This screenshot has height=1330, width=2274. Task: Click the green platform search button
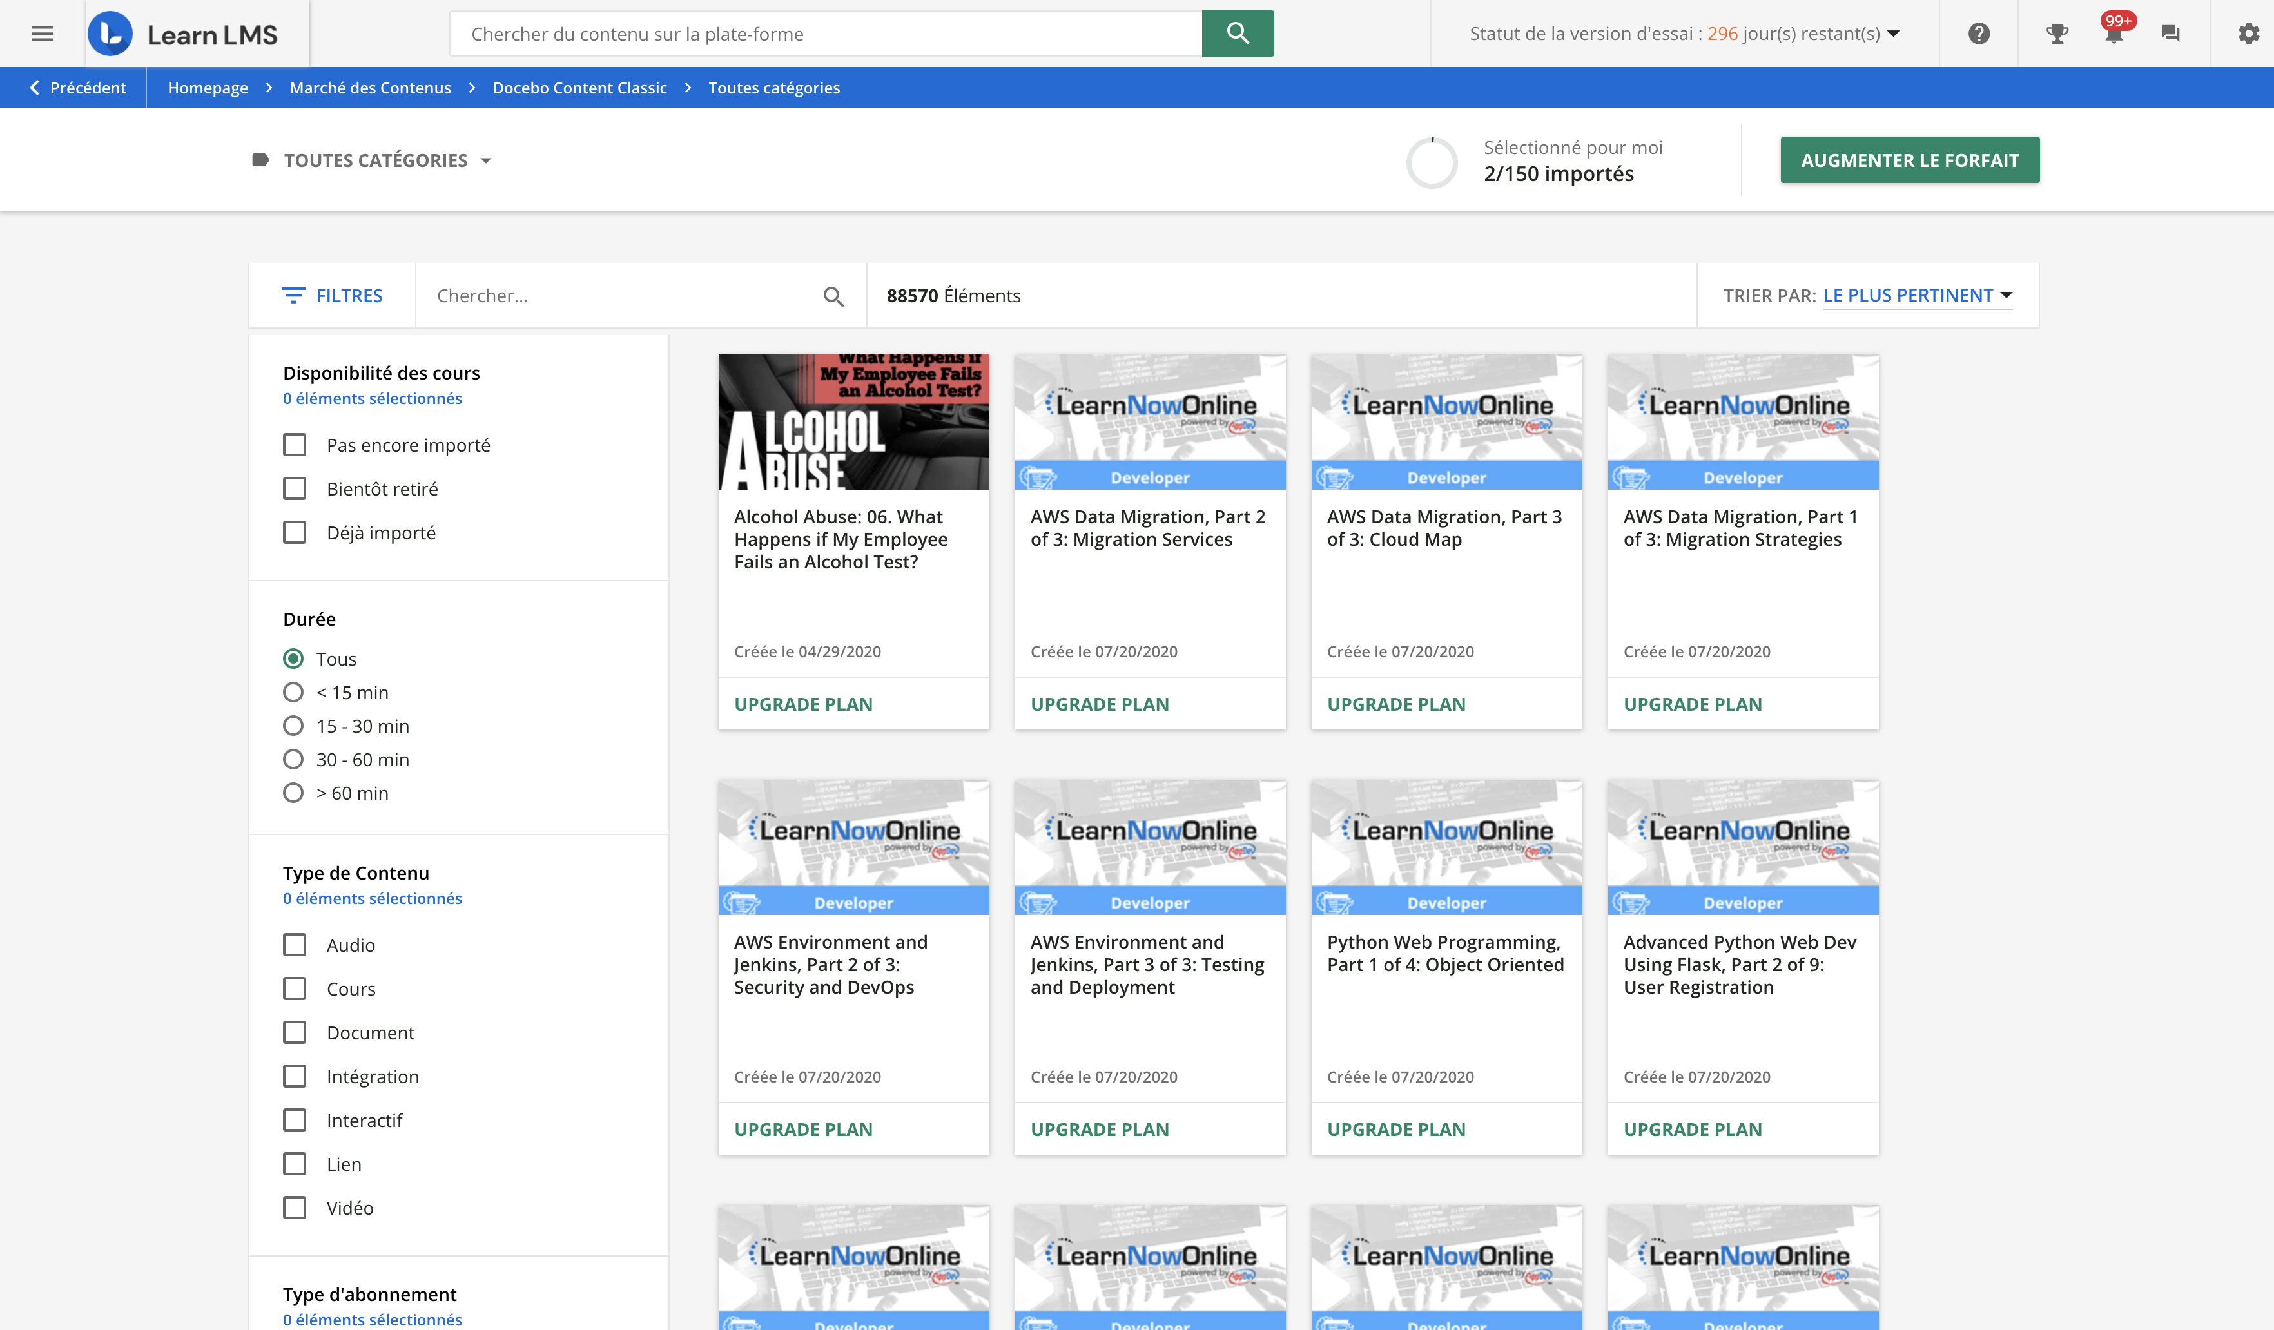click(1237, 34)
